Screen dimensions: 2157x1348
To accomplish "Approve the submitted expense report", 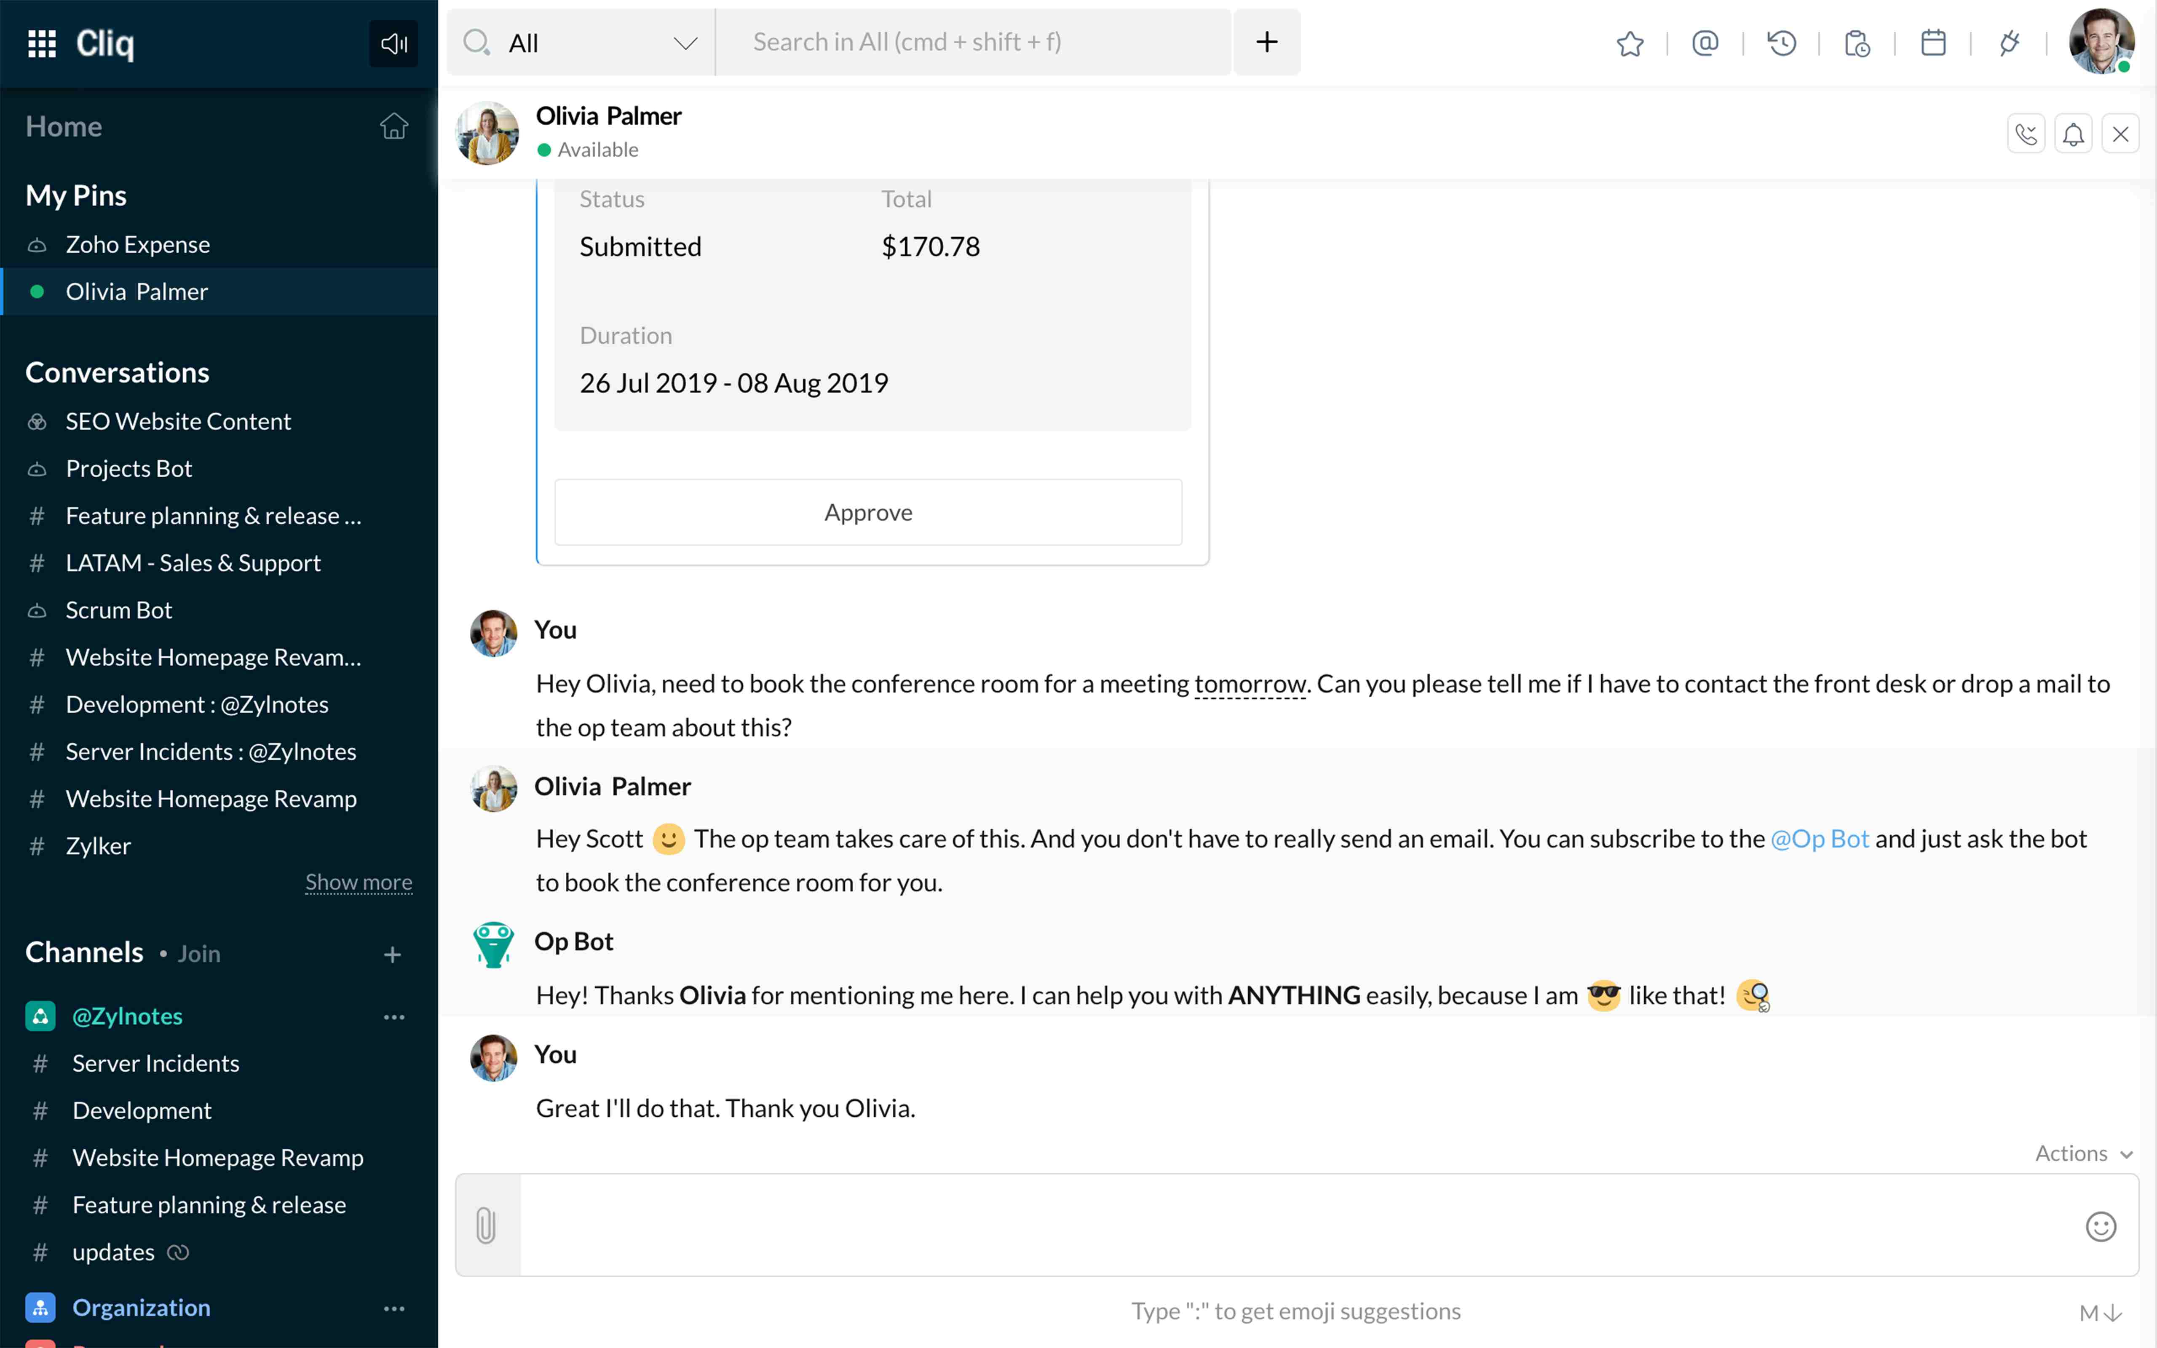I will tap(868, 513).
